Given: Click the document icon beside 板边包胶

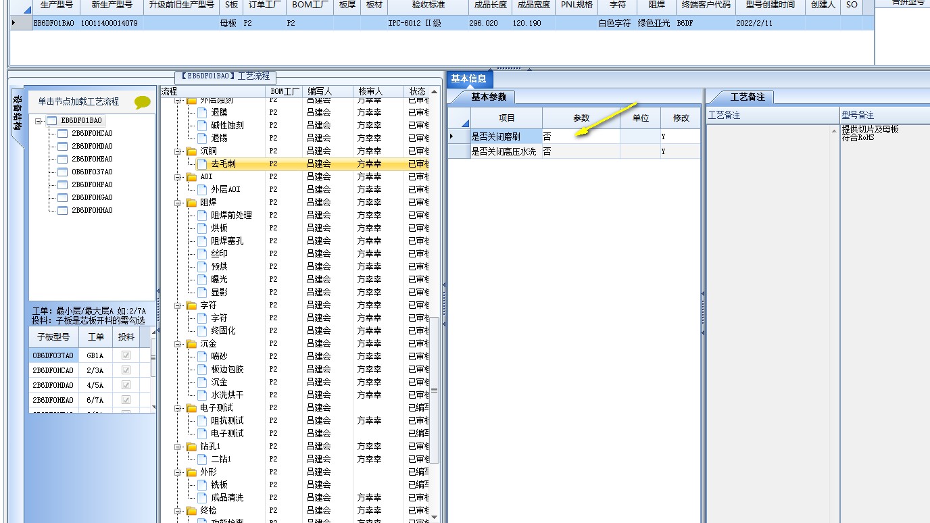Looking at the screenshot, I should pyautogui.click(x=201, y=369).
